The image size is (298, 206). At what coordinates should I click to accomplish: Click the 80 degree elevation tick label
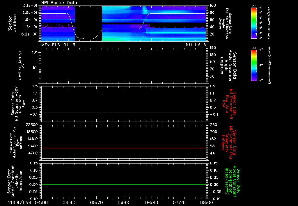tap(212, 13)
